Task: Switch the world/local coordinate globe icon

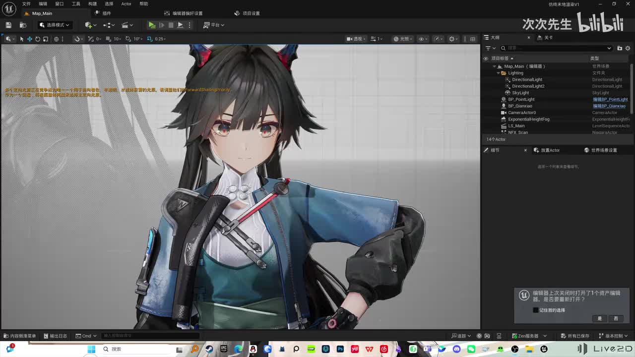Action: click(57, 39)
